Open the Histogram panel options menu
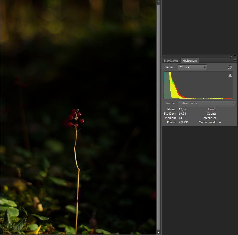Viewport: 238px width, 235px height. 234,61
